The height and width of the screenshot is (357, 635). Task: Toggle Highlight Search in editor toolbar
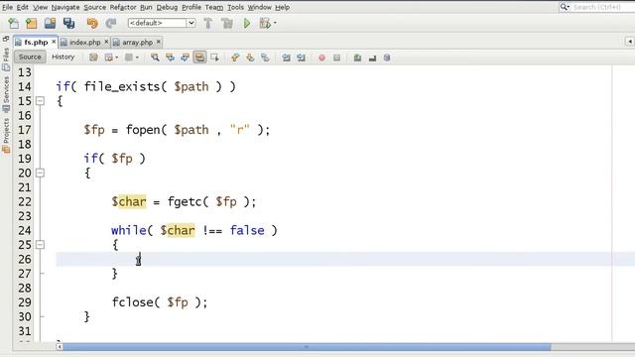point(199,58)
